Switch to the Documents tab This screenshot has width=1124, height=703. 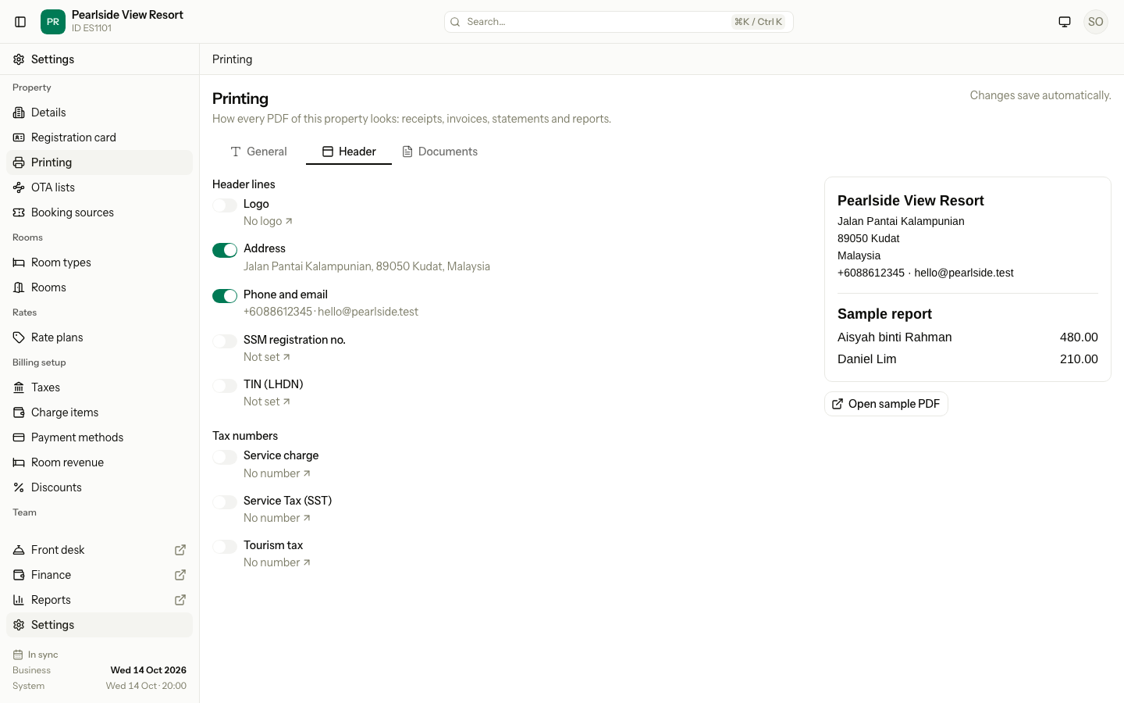tap(439, 152)
